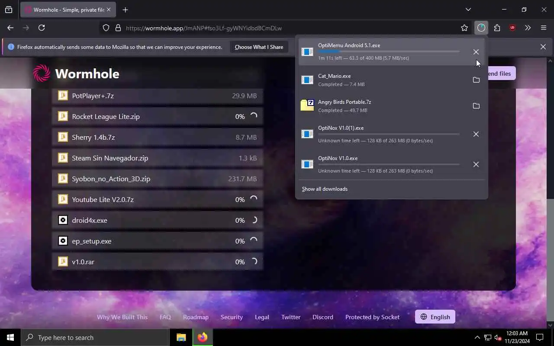Click droid4x.exe file row
This screenshot has width=554, height=346.
[x=158, y=220]
